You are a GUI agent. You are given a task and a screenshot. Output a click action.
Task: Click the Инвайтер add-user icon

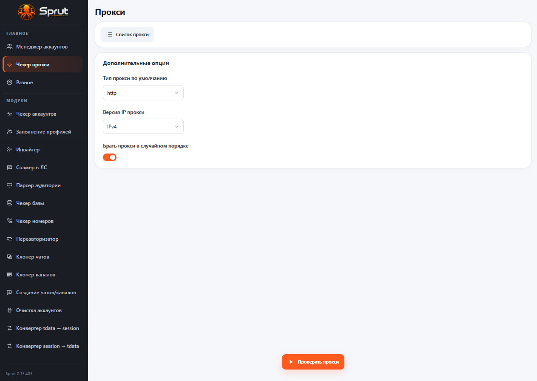[x=9, y=150]
